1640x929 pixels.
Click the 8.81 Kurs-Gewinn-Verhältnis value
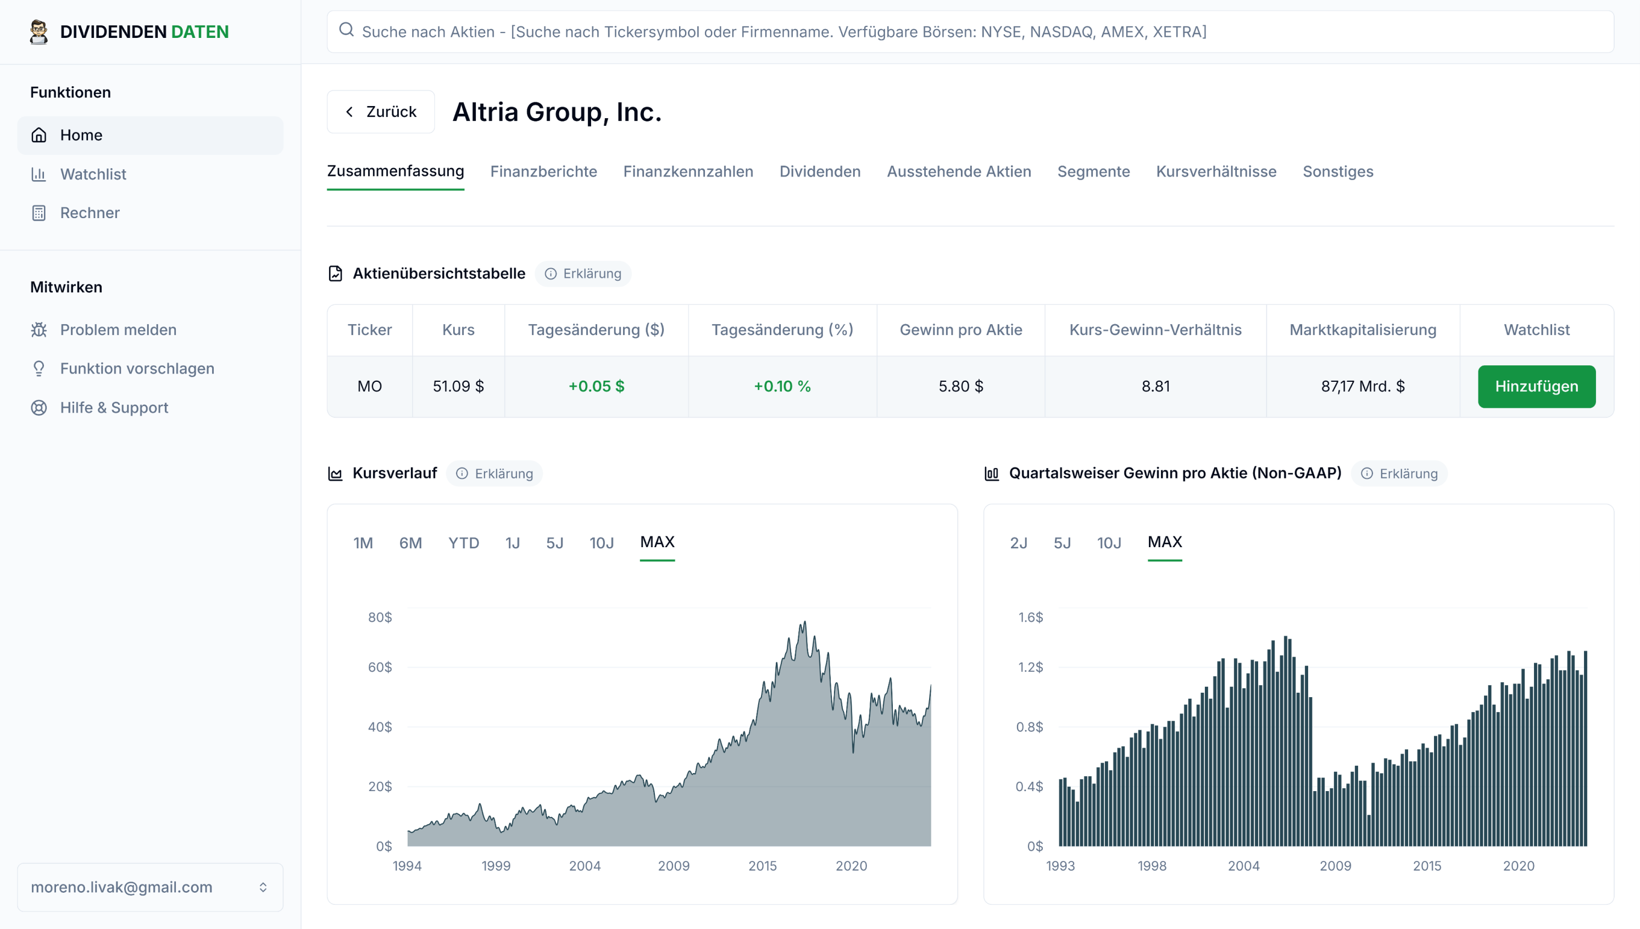click(x=1155, y=387)
